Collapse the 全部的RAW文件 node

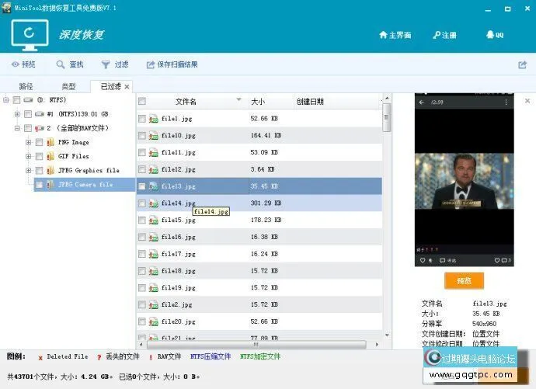pos(17,128)
